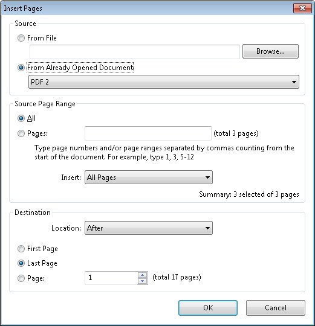
Task: Select Last Page destination option
Action: pos(21,263)
